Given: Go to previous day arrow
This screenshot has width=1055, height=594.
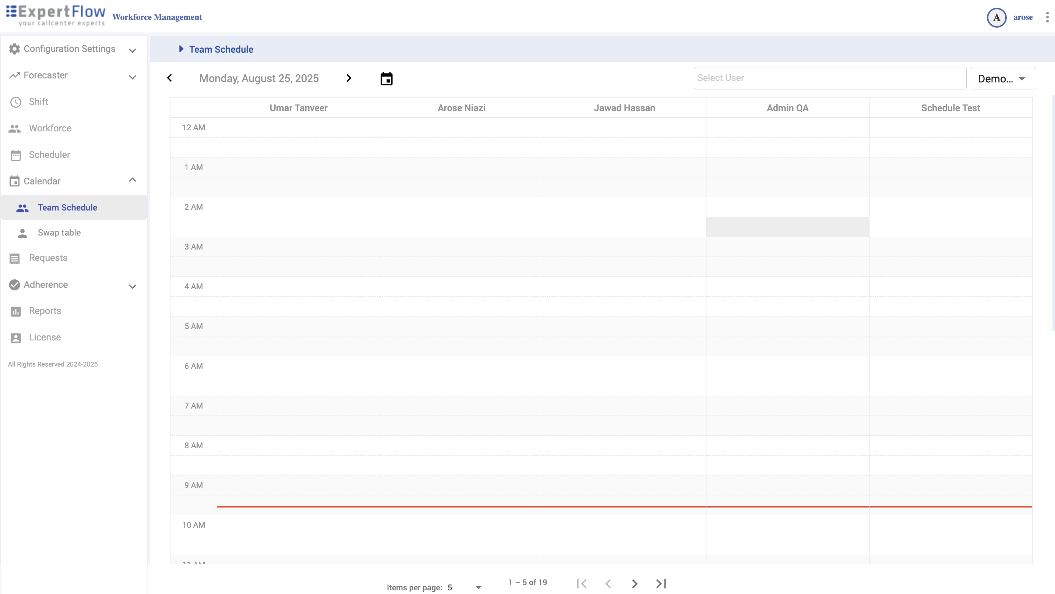Looking at the screenshot, I should 170,78.
